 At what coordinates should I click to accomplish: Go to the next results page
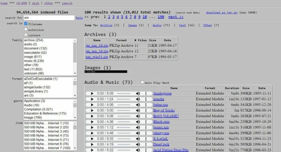tap(176, 17)
